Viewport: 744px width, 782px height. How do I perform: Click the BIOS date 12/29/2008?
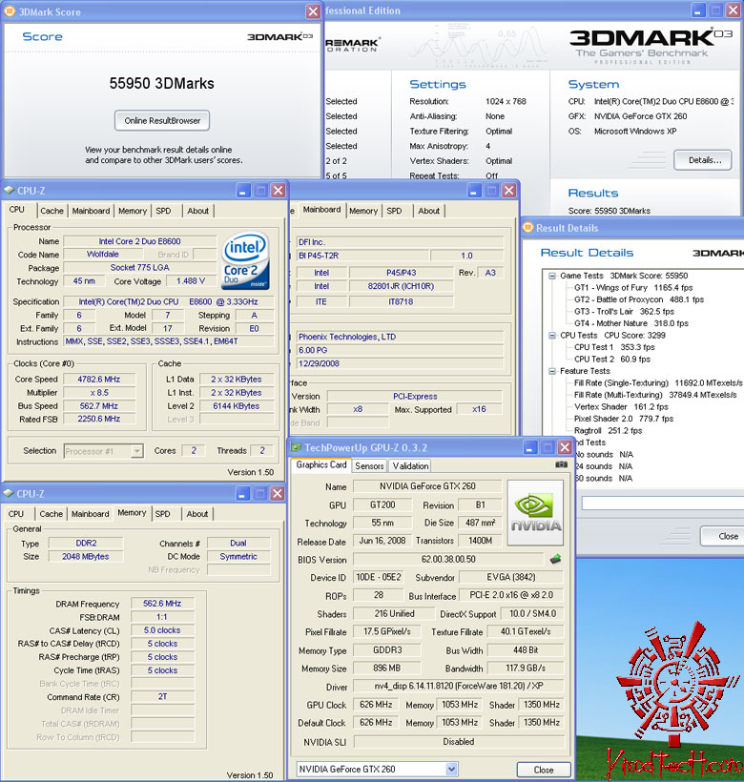point(400,363)
